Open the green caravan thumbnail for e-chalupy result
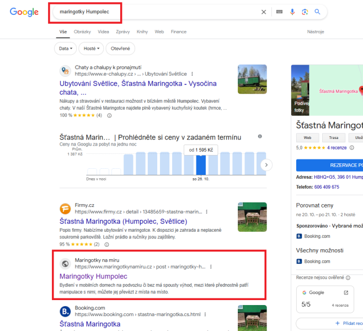The width and height of the screenshot is (363, 331). tap(252, 79)
